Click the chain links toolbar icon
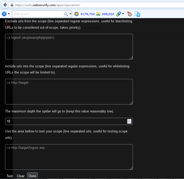Viewport: 184px width, 179px height. coord(118,14)
